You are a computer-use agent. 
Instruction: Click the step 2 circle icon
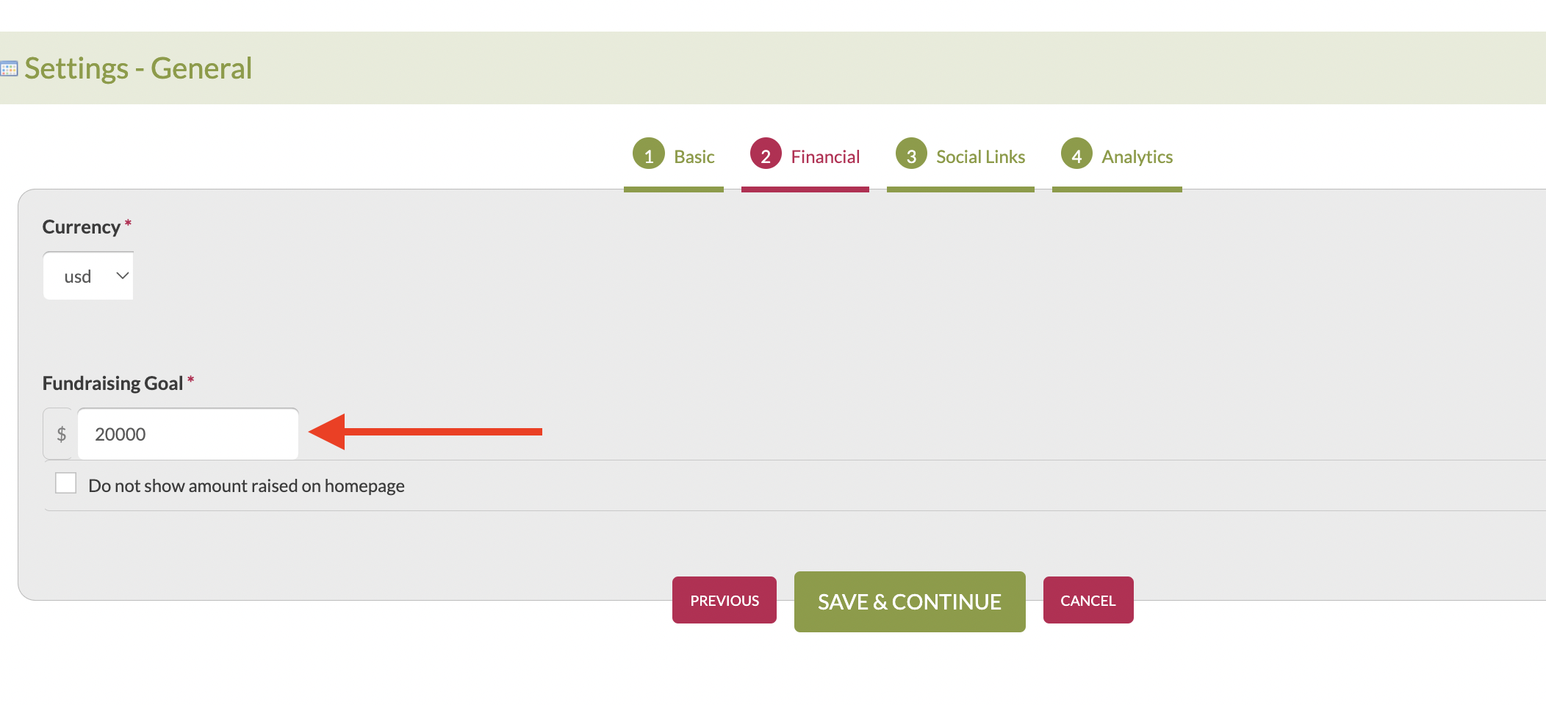pyautogui.click(x=765, y=154)
